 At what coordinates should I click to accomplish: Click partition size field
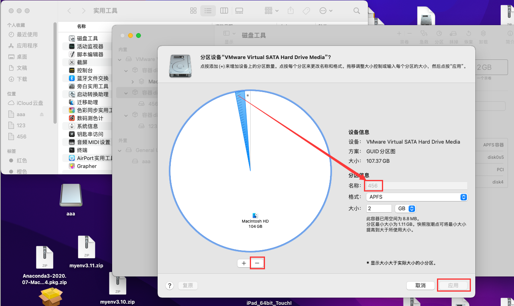coord(379,209)
